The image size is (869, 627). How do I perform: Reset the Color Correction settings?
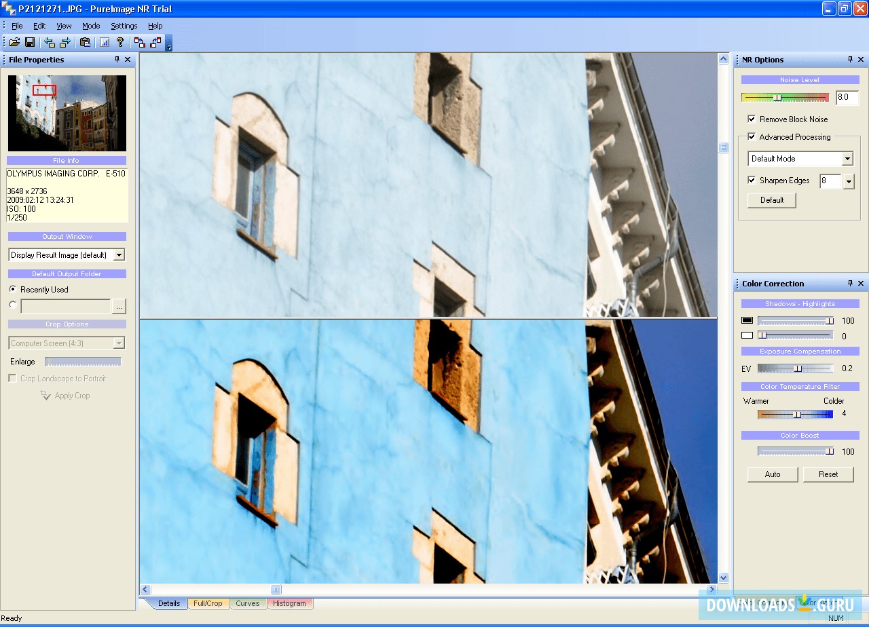828,474
